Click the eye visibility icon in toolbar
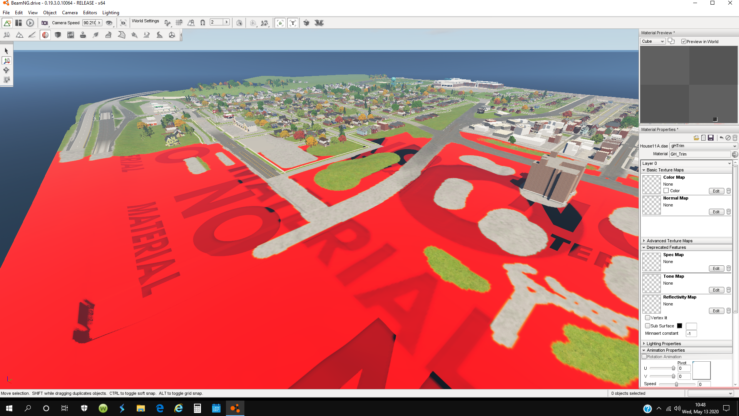 (x=109, y=23)
